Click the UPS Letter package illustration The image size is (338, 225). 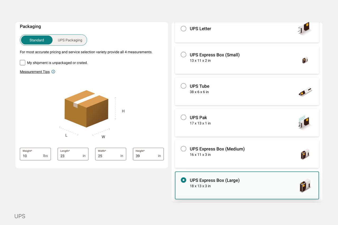click(305, 28)
